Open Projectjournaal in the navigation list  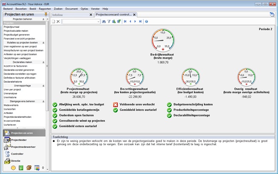[x=12, y=27]
